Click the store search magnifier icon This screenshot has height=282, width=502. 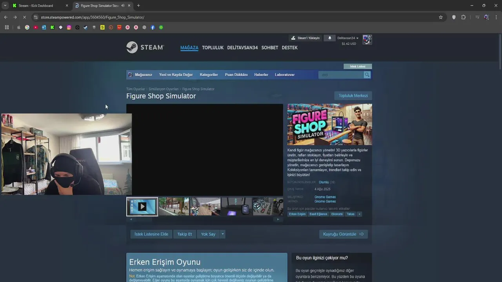367,75
